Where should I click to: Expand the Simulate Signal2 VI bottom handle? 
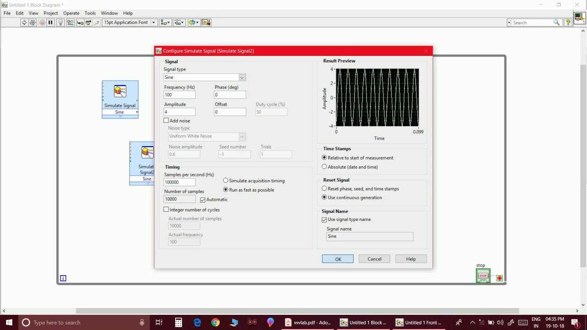point(142,183)
